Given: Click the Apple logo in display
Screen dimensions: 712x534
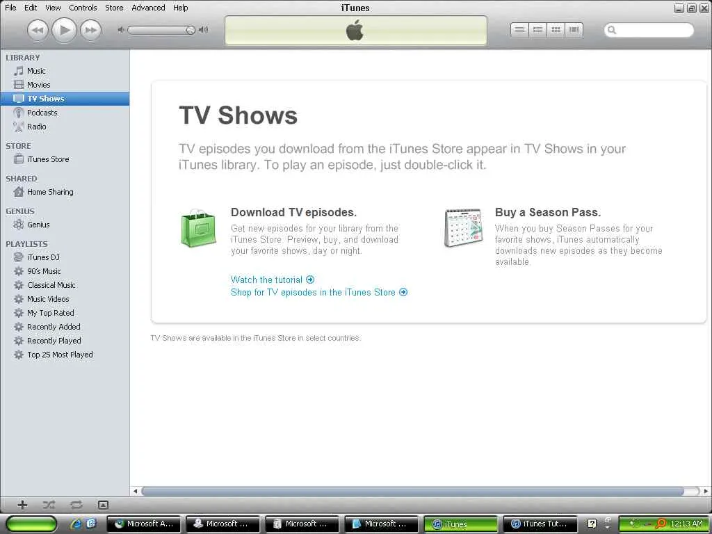Looking at the screenshot, I should coord(355,31).
